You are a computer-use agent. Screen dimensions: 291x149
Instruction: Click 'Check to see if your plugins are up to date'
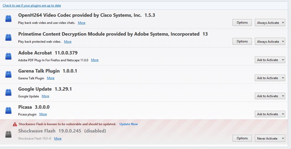[32, 5]
